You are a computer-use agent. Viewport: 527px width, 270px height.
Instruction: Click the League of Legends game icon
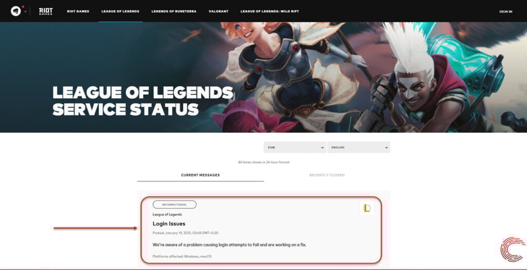coord(366,208)
